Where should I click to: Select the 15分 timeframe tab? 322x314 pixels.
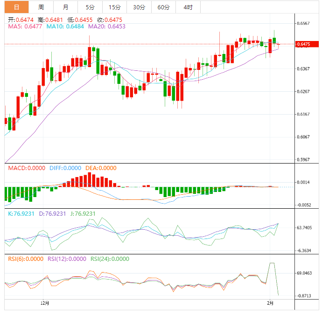(x=114, y=7)
